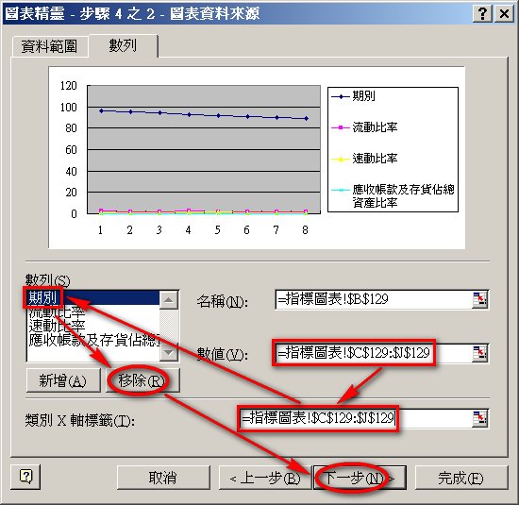Open the Office Assistant help icon
The width and height of the screenshot is (519, 505).
coord(25,477)
